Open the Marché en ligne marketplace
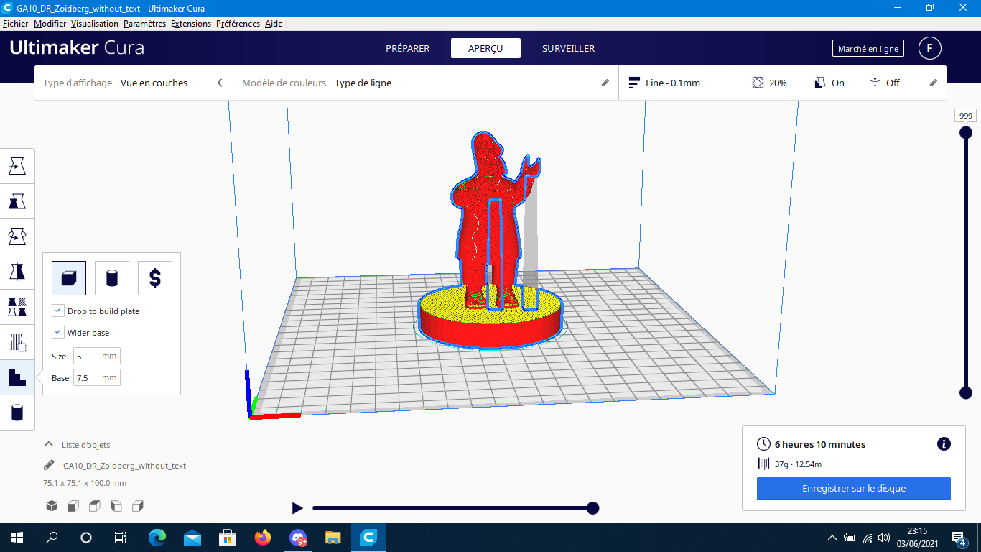This screenshot has width=981, height=552. (x=868, y=49)
